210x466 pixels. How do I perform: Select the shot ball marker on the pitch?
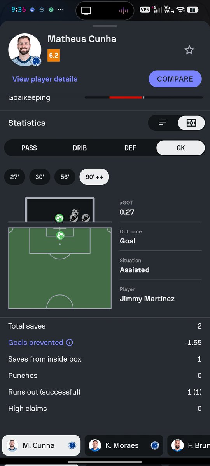pos(60,235)
